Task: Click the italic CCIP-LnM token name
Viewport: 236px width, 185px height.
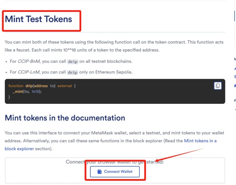Action: point(29,72)
